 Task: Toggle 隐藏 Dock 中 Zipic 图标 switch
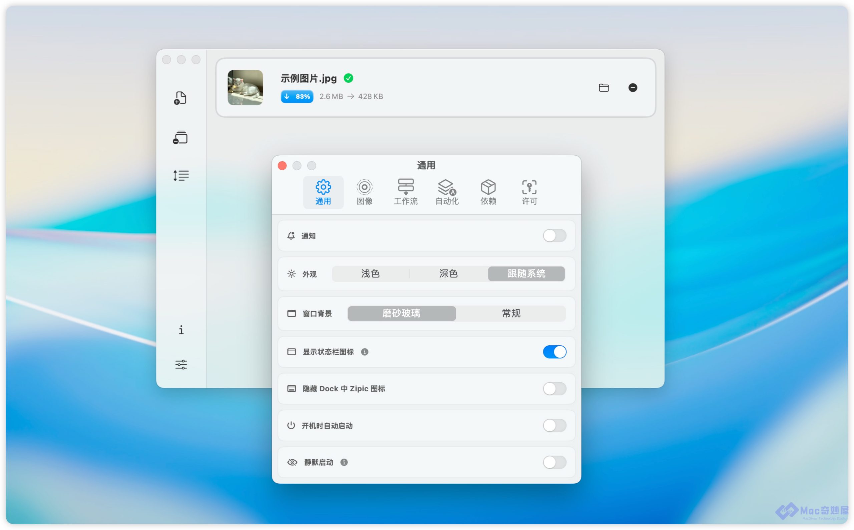pos(554,389)
